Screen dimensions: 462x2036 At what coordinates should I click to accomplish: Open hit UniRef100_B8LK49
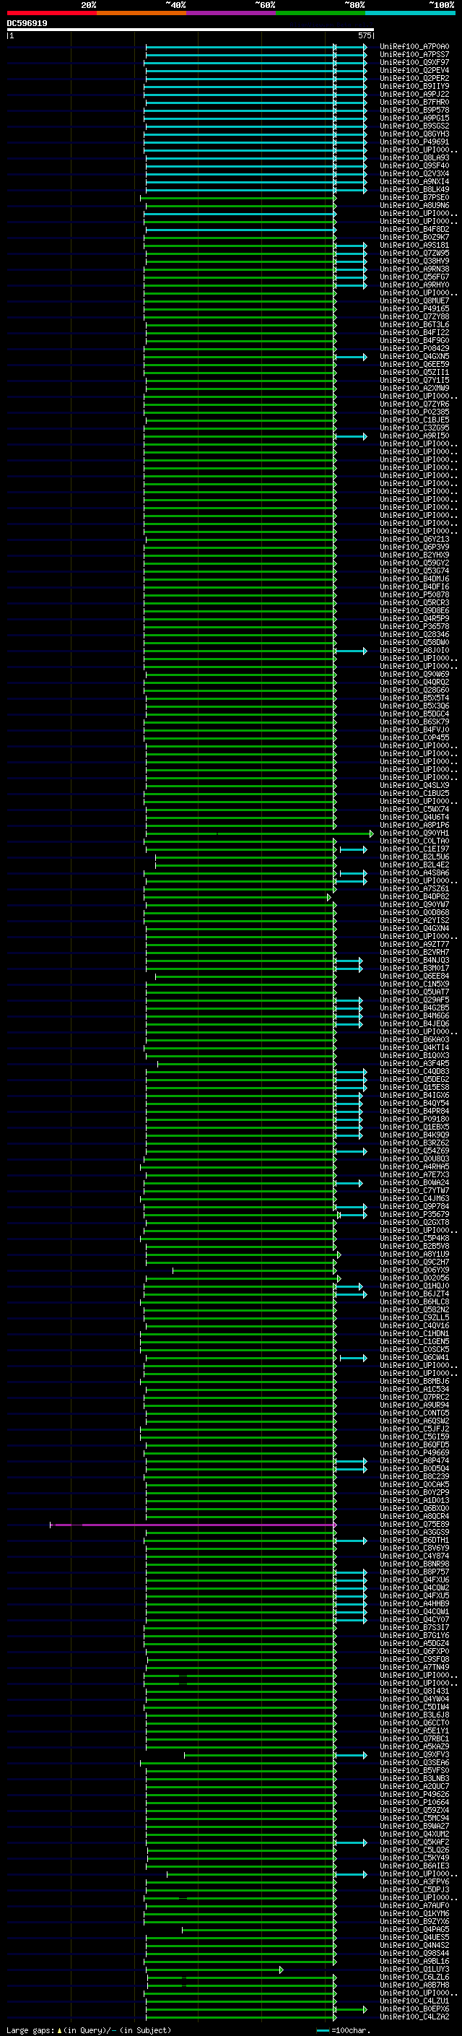point(414,190)
